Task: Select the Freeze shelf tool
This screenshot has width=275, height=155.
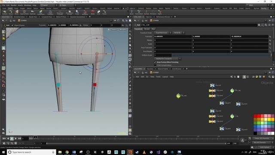Action: pos(77,12)
